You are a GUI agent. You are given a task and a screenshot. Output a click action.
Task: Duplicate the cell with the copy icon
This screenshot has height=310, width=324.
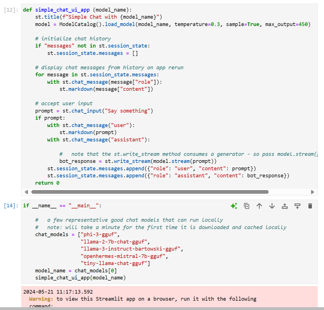pos(247,206)
